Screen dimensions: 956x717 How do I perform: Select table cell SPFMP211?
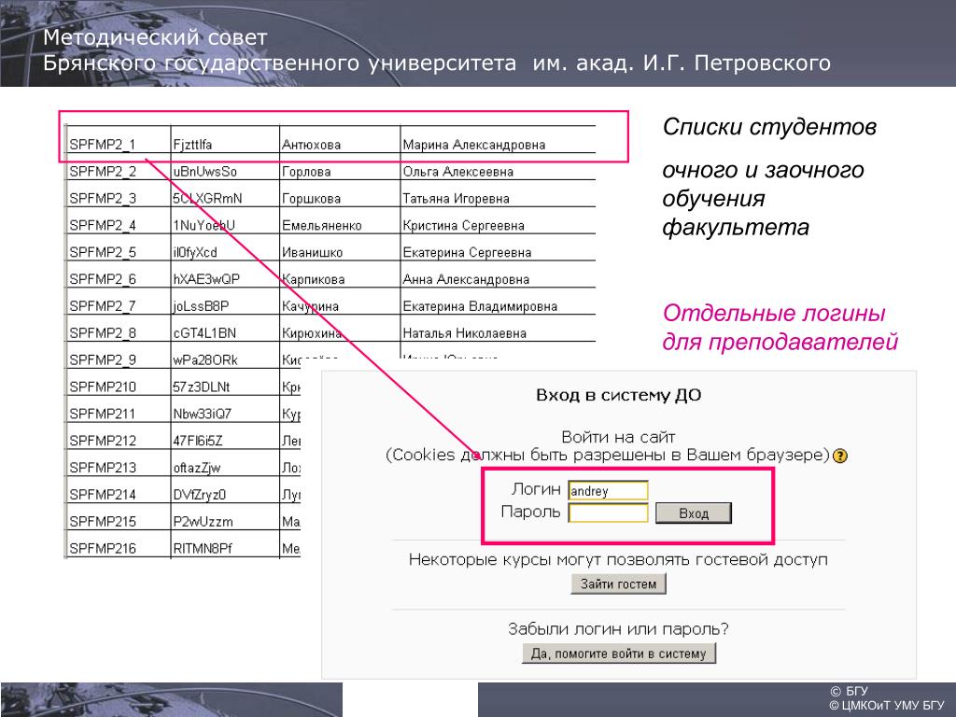coord(118,409)
